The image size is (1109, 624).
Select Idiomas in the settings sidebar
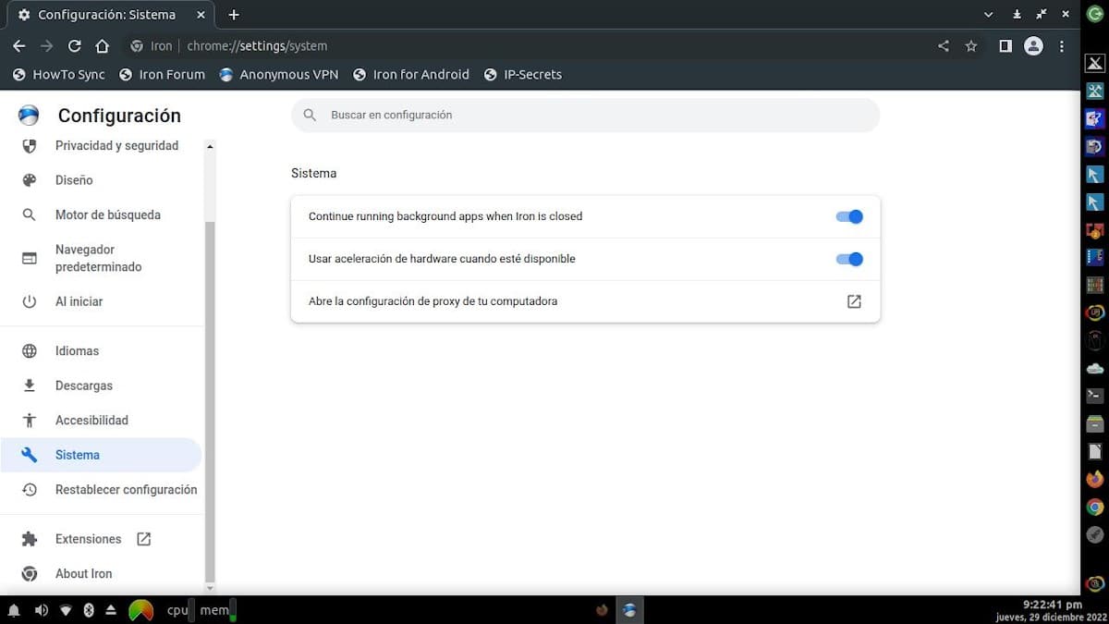[x=77, y=350]
